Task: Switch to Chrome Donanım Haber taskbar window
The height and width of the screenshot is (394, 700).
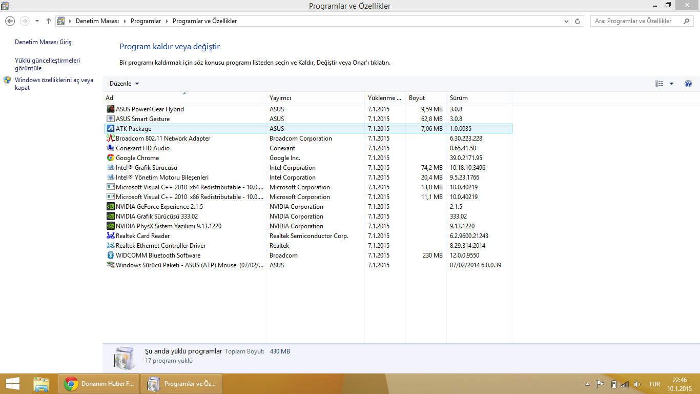Action: [99, 384]
